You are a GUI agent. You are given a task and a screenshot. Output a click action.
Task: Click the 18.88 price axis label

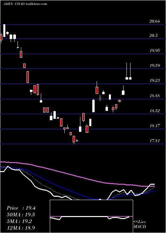click(x=155, y=96)
